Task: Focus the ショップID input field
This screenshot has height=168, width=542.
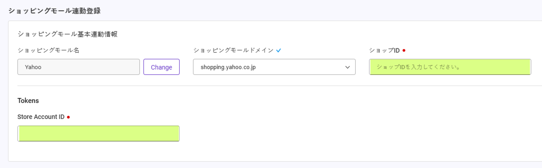Action: pos(450,67)
